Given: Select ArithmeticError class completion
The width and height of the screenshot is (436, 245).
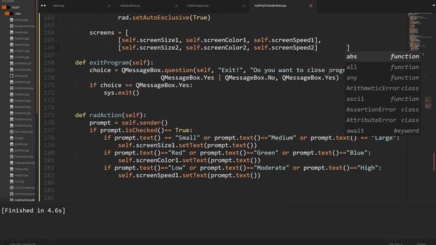Looking at the screenshot, I should point(383,88).
